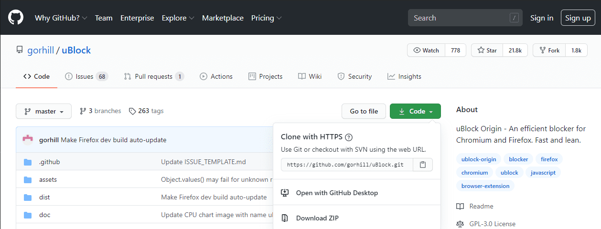Image resolution: width=601 pixels, height=229 pixels.
Task: Expand the Explore menu
Action: click(178, 18)
